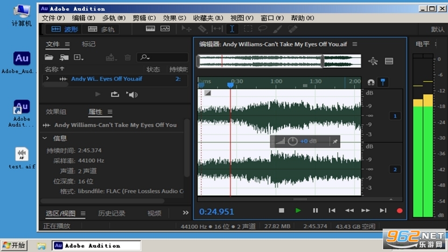This screenshot has height=252, width=448.
Task: Select the Time Selection tool
Action: pos(232,29)
